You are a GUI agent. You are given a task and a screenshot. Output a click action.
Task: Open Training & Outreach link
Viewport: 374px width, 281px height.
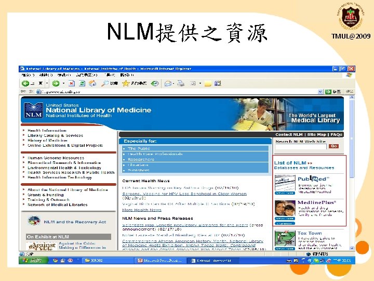pyautogui.click(x=48, y=200)
